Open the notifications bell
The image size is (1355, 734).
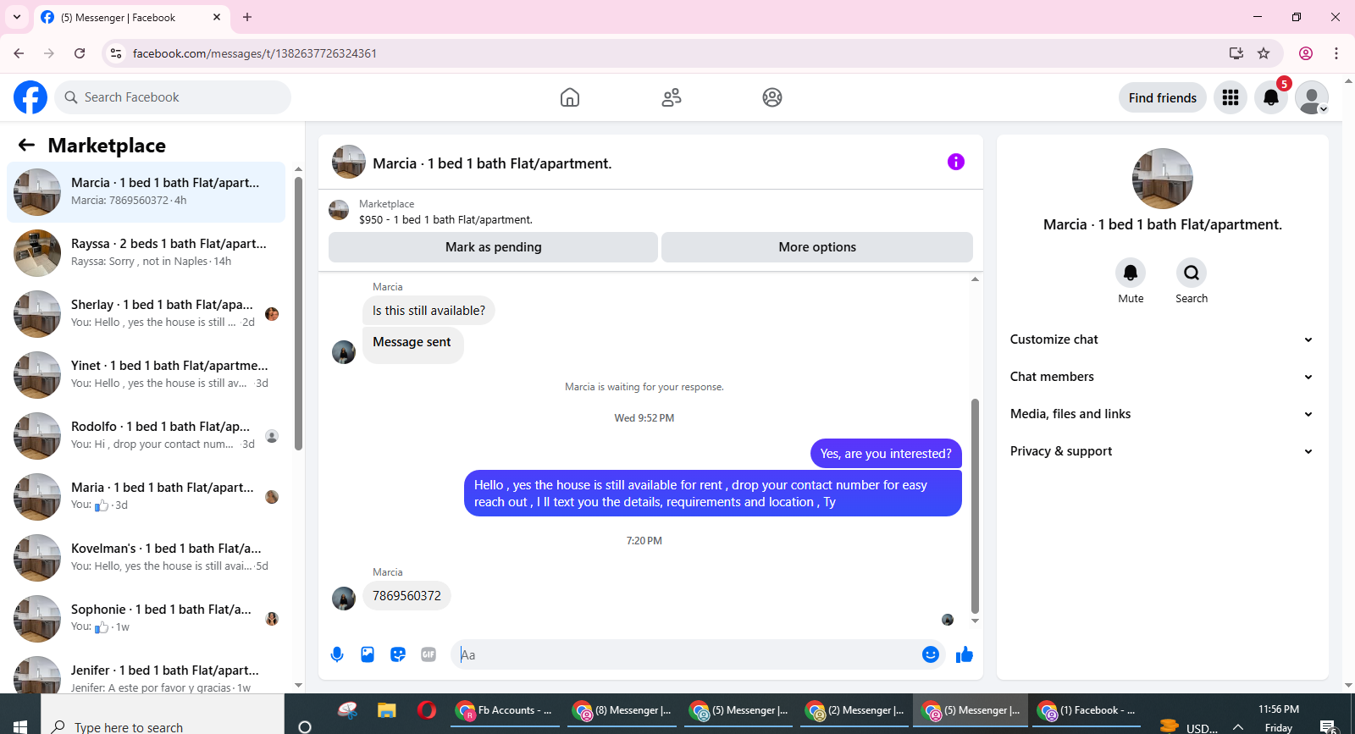pos(1271,97)
